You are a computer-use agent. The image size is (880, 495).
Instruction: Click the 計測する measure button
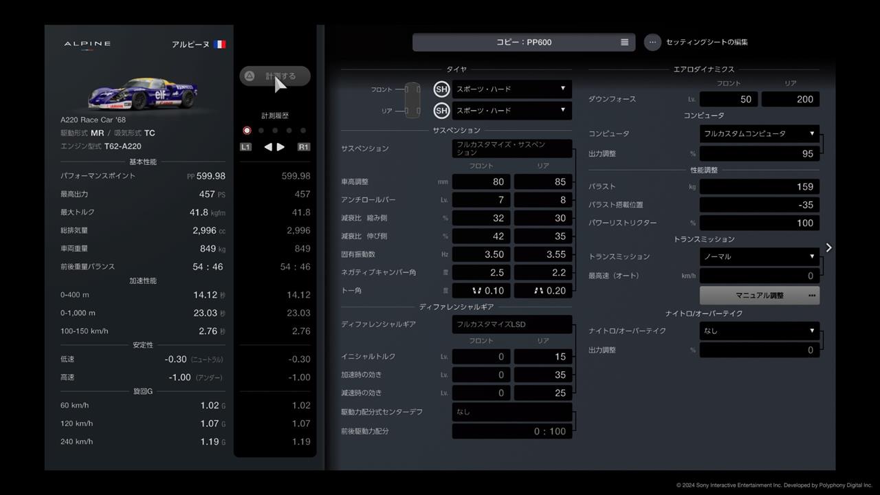click(x=275, y=76)
